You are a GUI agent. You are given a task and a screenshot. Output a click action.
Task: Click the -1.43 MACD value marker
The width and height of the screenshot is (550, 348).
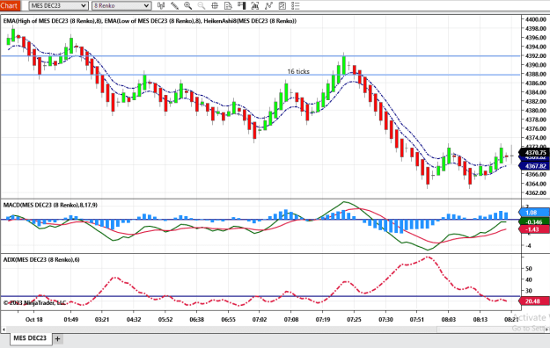[533, 229]
